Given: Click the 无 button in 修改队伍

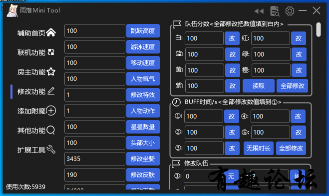Looking at the screenshot, I should (x=231, y=176).
